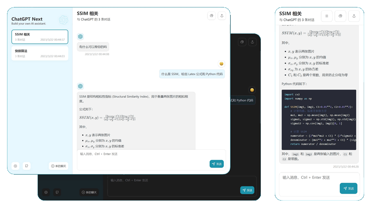Open hamburger menu in mobile view header
This screenshot has width=372, height=208.
pos(327,16)
